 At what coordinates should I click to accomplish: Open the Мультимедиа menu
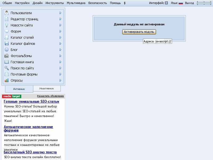76,3
